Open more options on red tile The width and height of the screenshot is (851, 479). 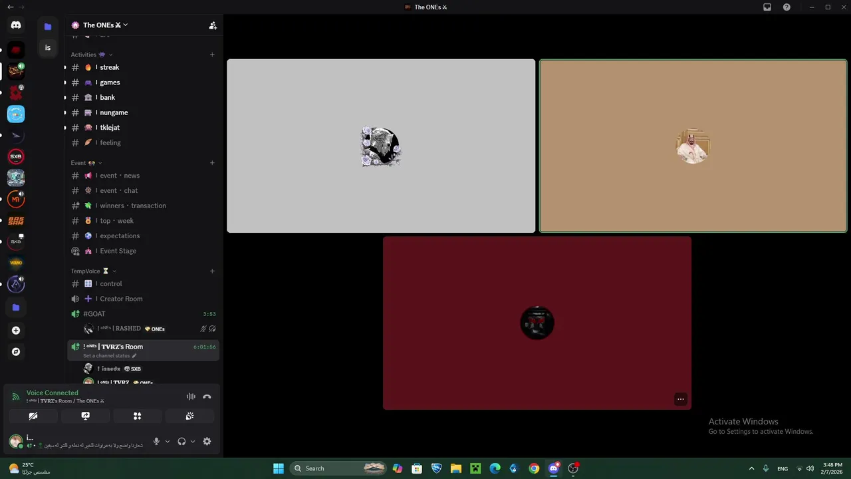(x=681, y=399)
